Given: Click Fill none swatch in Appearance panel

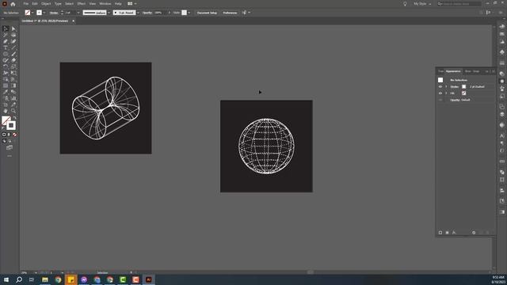Looking at the screenshot, I should click(463, 93).
